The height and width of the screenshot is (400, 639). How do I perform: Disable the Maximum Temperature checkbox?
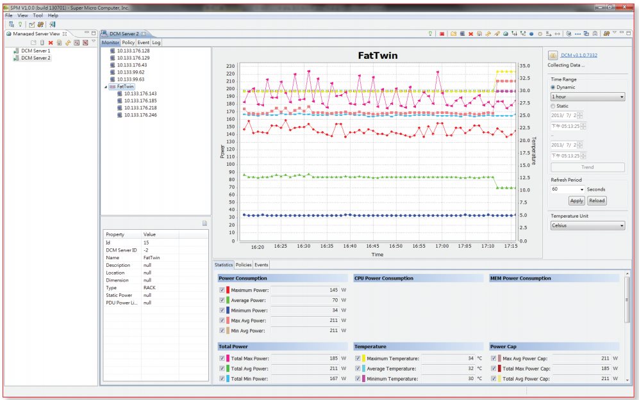point(358,358)
